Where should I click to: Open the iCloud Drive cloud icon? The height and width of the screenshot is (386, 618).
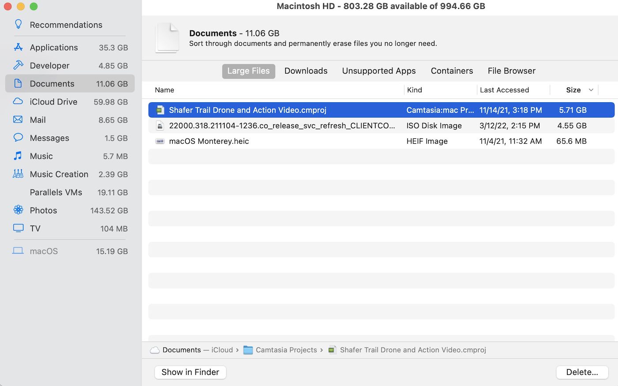point(18,101)
